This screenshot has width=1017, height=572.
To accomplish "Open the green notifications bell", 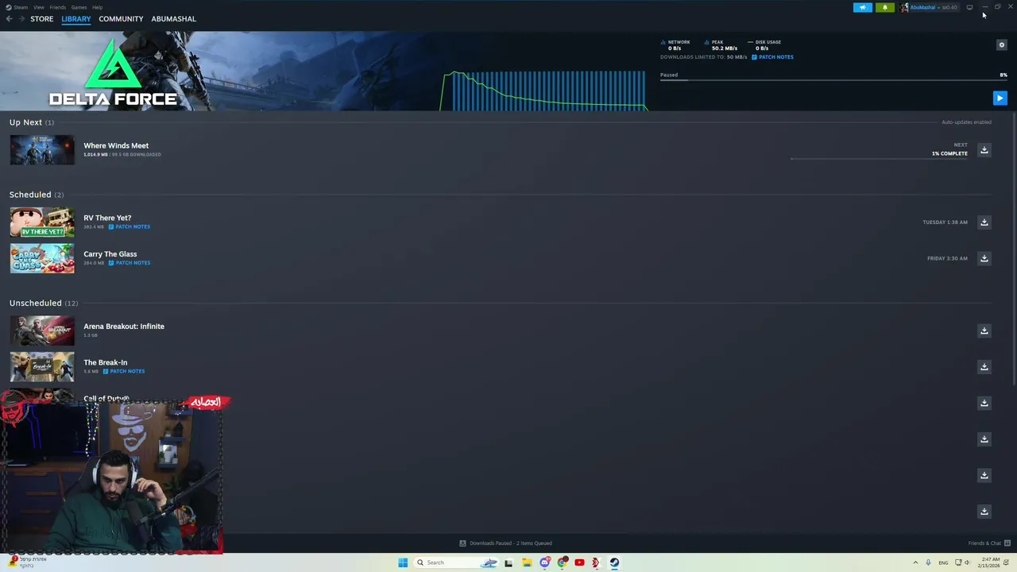I will (x=885, y=7).
